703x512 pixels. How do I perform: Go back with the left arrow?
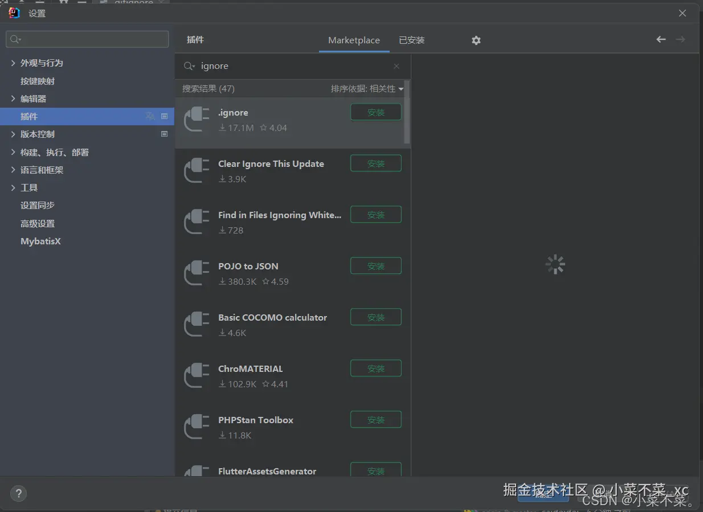point(661,39)
